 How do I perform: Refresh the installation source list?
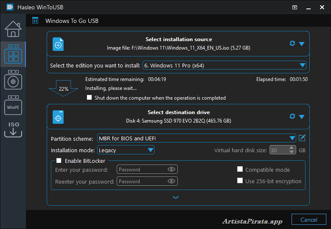(292, 43)
